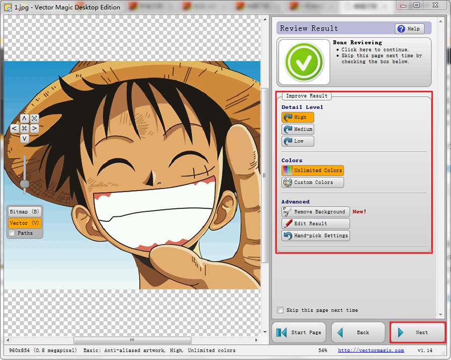
Task: Open Help in the Review Result panel
Action: point(409,29)
